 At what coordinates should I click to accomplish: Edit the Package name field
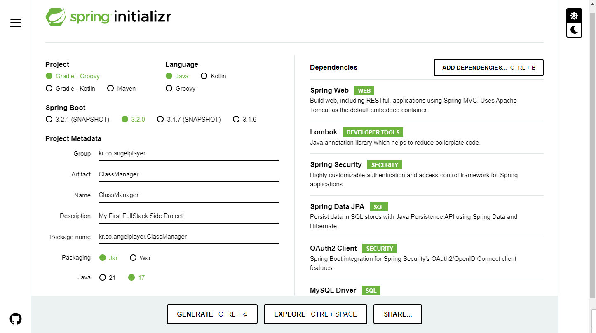[x=189, y=237]
